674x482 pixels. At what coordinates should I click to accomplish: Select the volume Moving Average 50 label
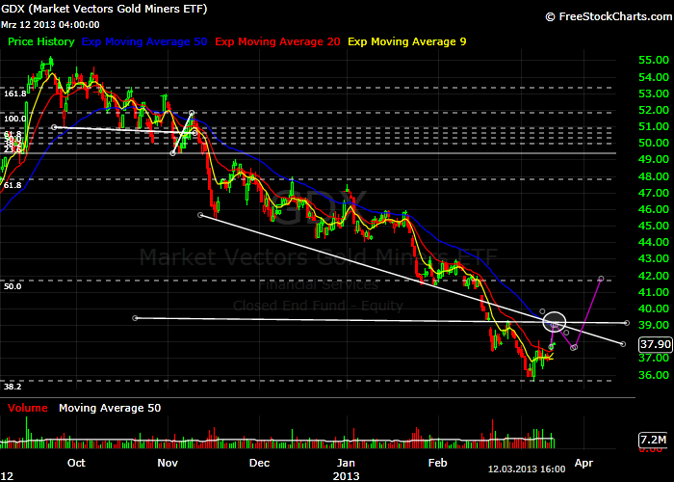pos(110,408)
